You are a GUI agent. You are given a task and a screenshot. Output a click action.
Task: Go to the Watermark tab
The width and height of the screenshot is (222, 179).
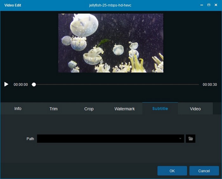click(x=124, y=109)
